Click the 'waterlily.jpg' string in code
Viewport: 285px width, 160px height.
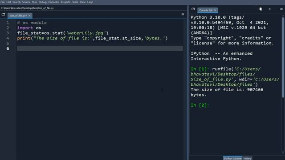85,33
